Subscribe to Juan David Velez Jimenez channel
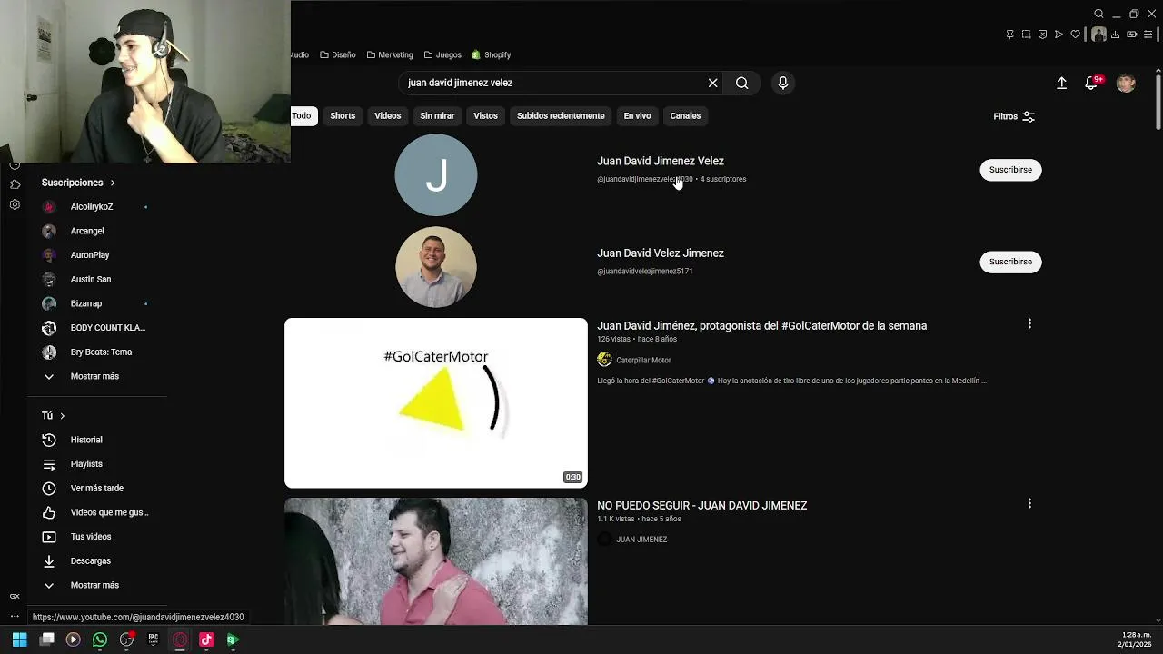Screen dimensions: 1163x654 click(1010, 262)
